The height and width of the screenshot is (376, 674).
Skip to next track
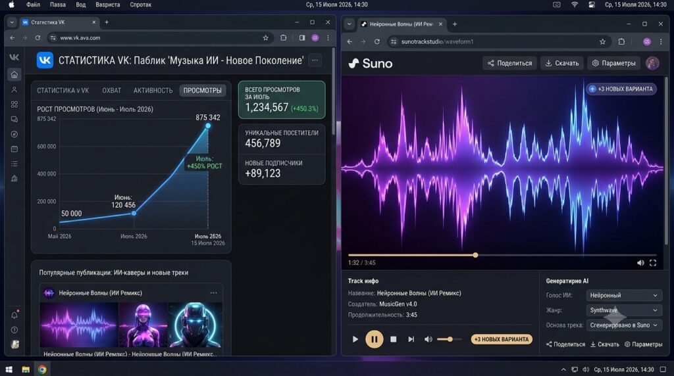coord(411,339)
